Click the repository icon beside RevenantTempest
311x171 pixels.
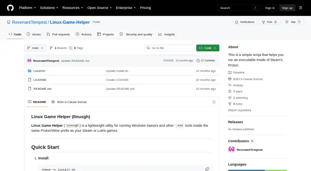(9, 22)
